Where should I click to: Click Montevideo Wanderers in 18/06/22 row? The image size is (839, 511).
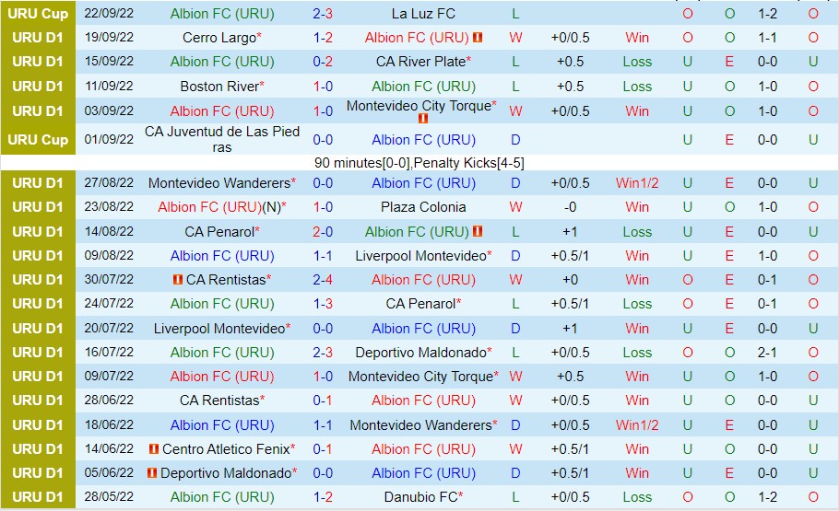(x=420, y=425)
